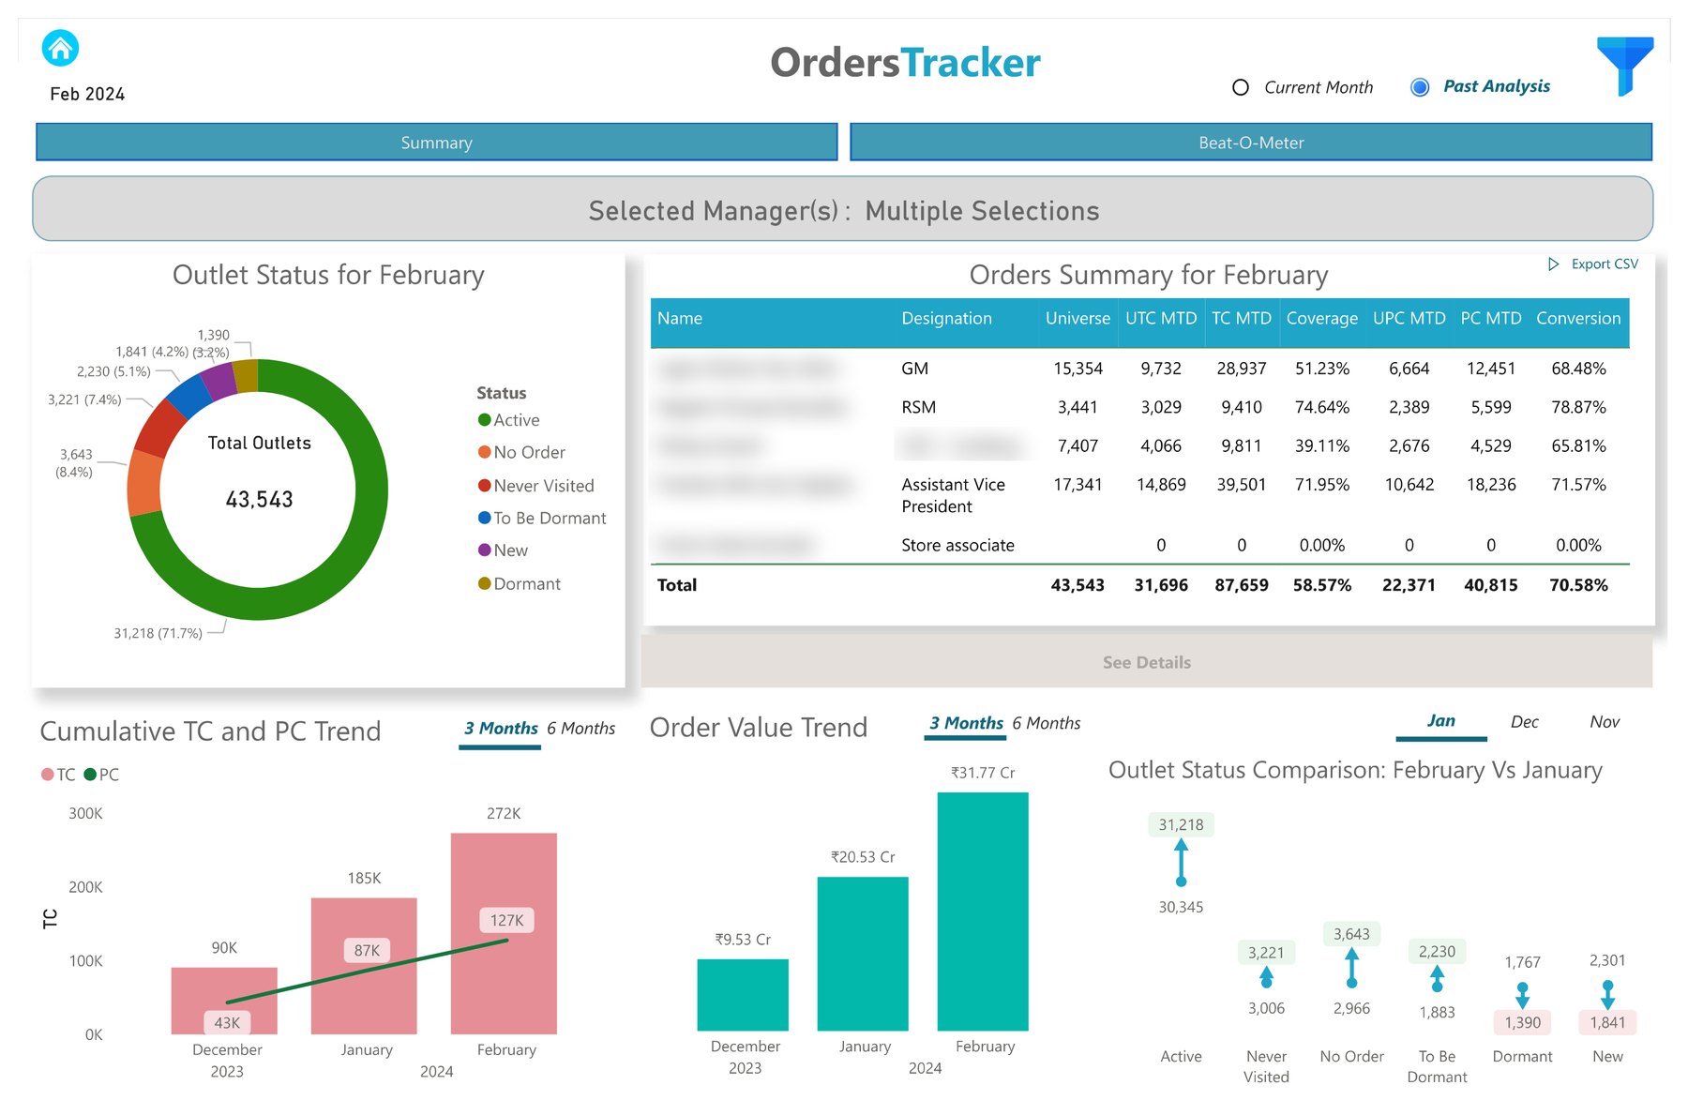Click the 31,218 Active value in comparison chart
This screenshot has height=1100, width=1688.
[1181, 825]
